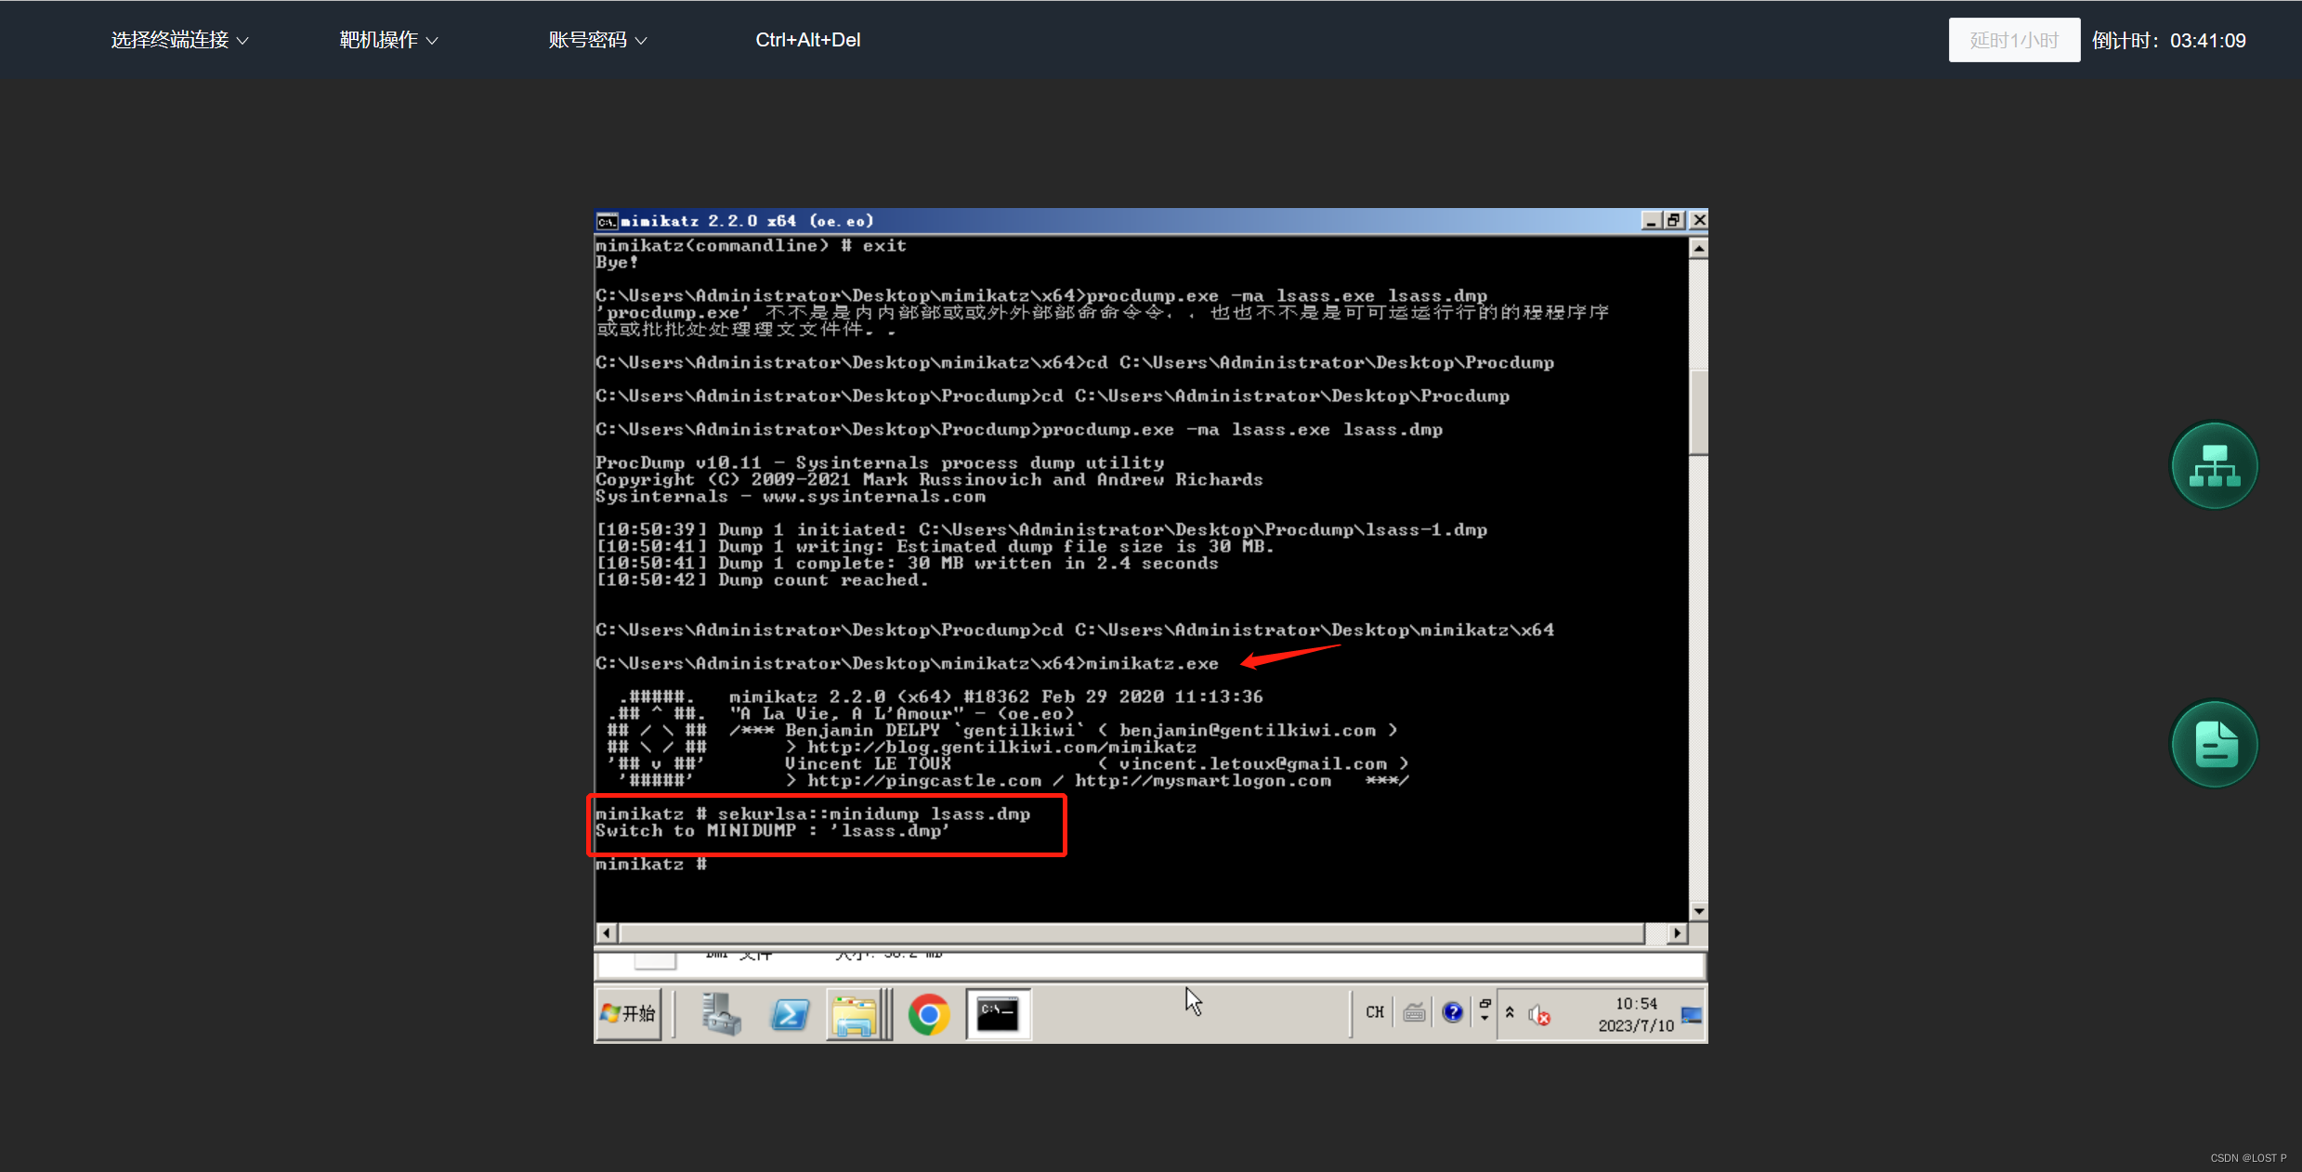Select the command prompt taskbar item
Image resolution: width=2302 pixels, height=1172 pixels.
point(999,1014)
